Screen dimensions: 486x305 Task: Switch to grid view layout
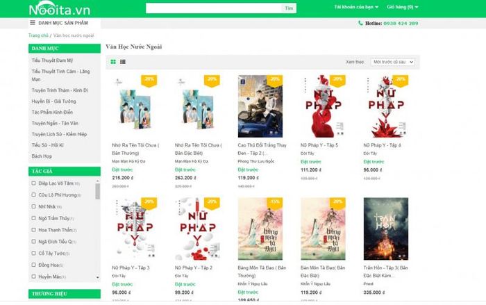click(113, 62)
